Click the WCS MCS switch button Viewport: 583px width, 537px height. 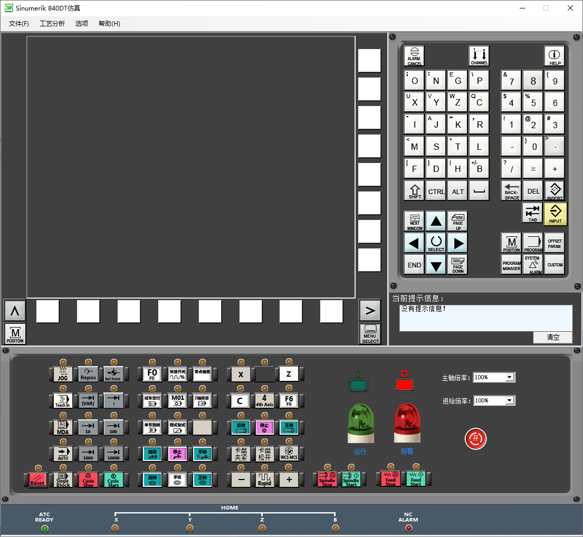point(289,453)
